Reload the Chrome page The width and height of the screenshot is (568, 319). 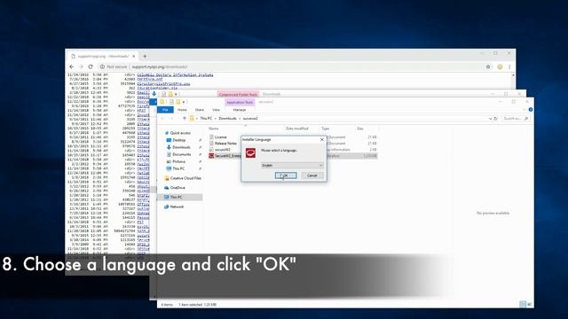click(x=91, y=67)
